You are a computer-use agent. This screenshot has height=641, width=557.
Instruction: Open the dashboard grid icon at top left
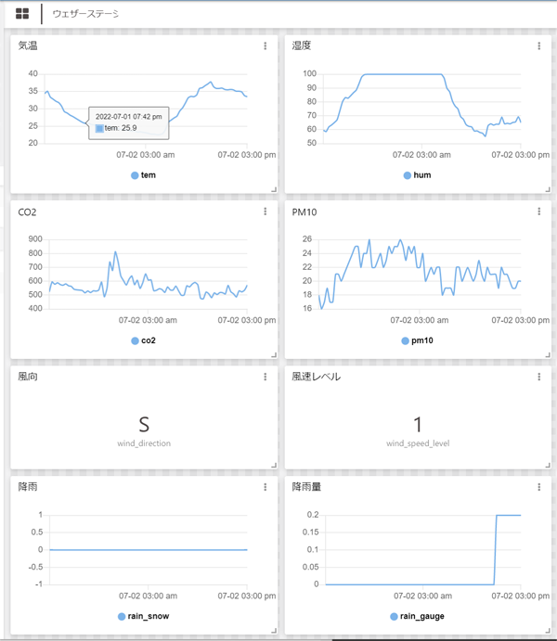[x=22, y=14]
